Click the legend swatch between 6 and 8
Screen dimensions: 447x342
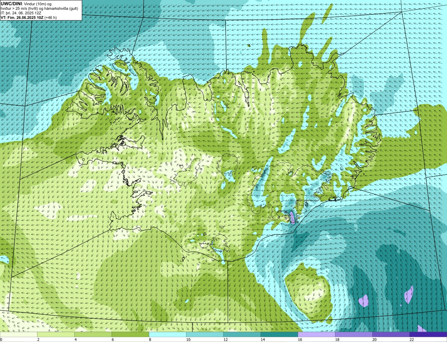point(130,334)
